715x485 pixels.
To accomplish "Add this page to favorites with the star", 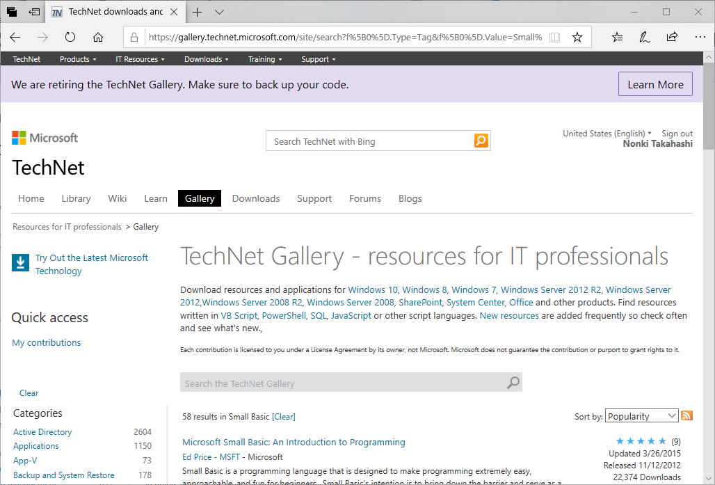I will pos(577,36).
